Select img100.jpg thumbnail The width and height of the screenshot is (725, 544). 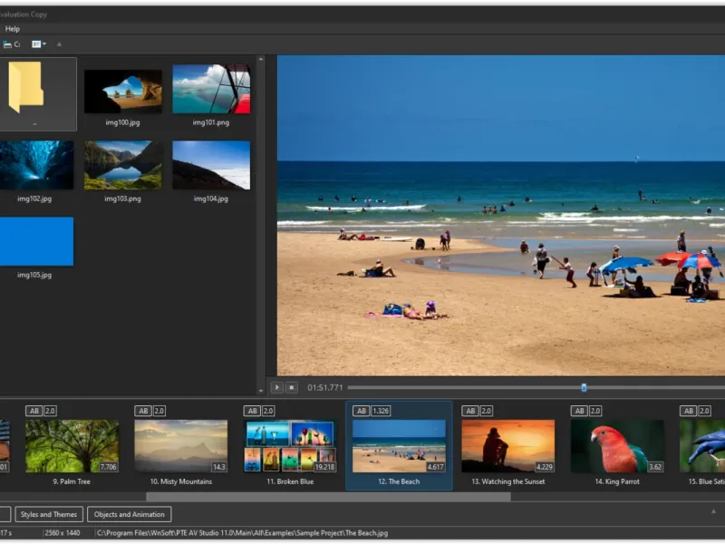(123, 92)
